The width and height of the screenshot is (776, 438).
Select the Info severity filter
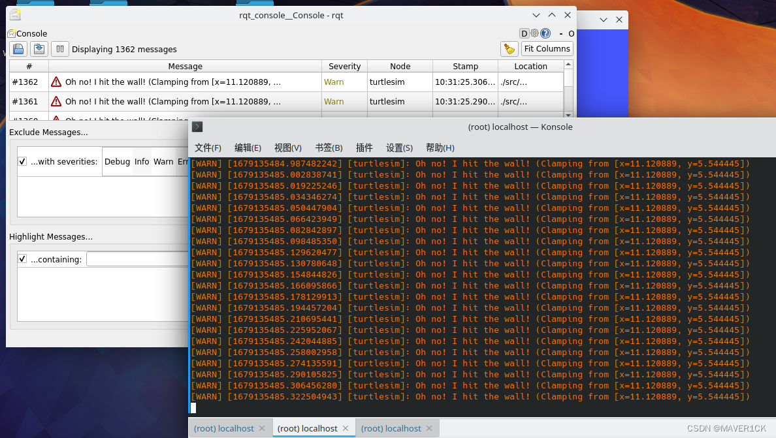pyautogui.click(x=142, y=162)
